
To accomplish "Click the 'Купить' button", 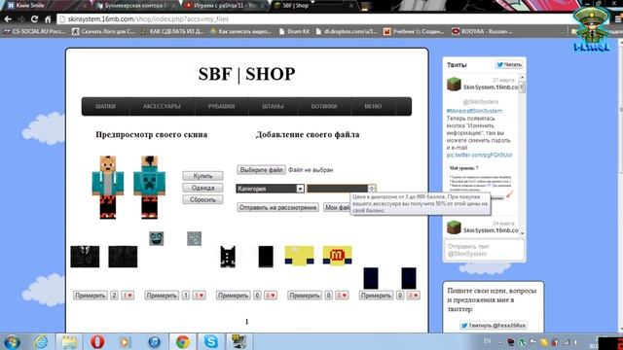I will tap(202, 176).
